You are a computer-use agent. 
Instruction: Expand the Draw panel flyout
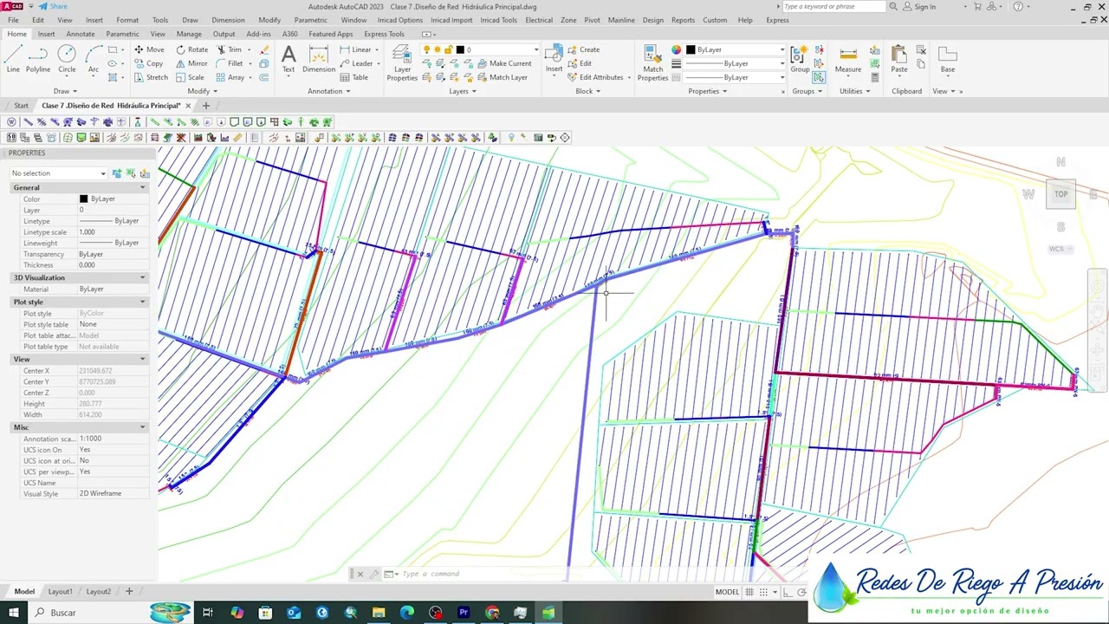pos(65,91)
